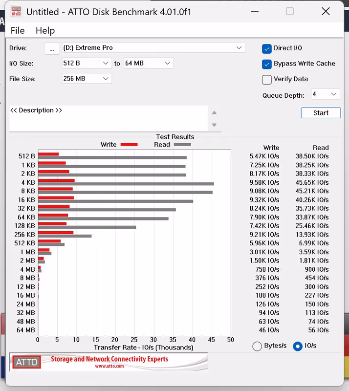Click the ATTO app icon in title bar

pos(16,12)
